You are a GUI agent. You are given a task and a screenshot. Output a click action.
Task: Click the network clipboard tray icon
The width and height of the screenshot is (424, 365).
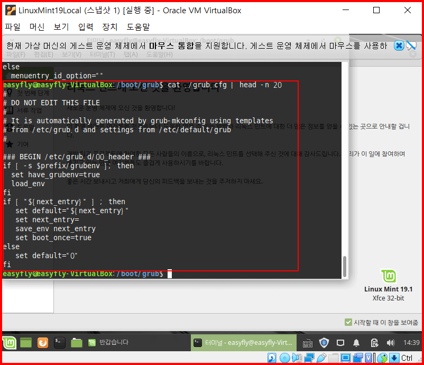[x=374, y=343]
